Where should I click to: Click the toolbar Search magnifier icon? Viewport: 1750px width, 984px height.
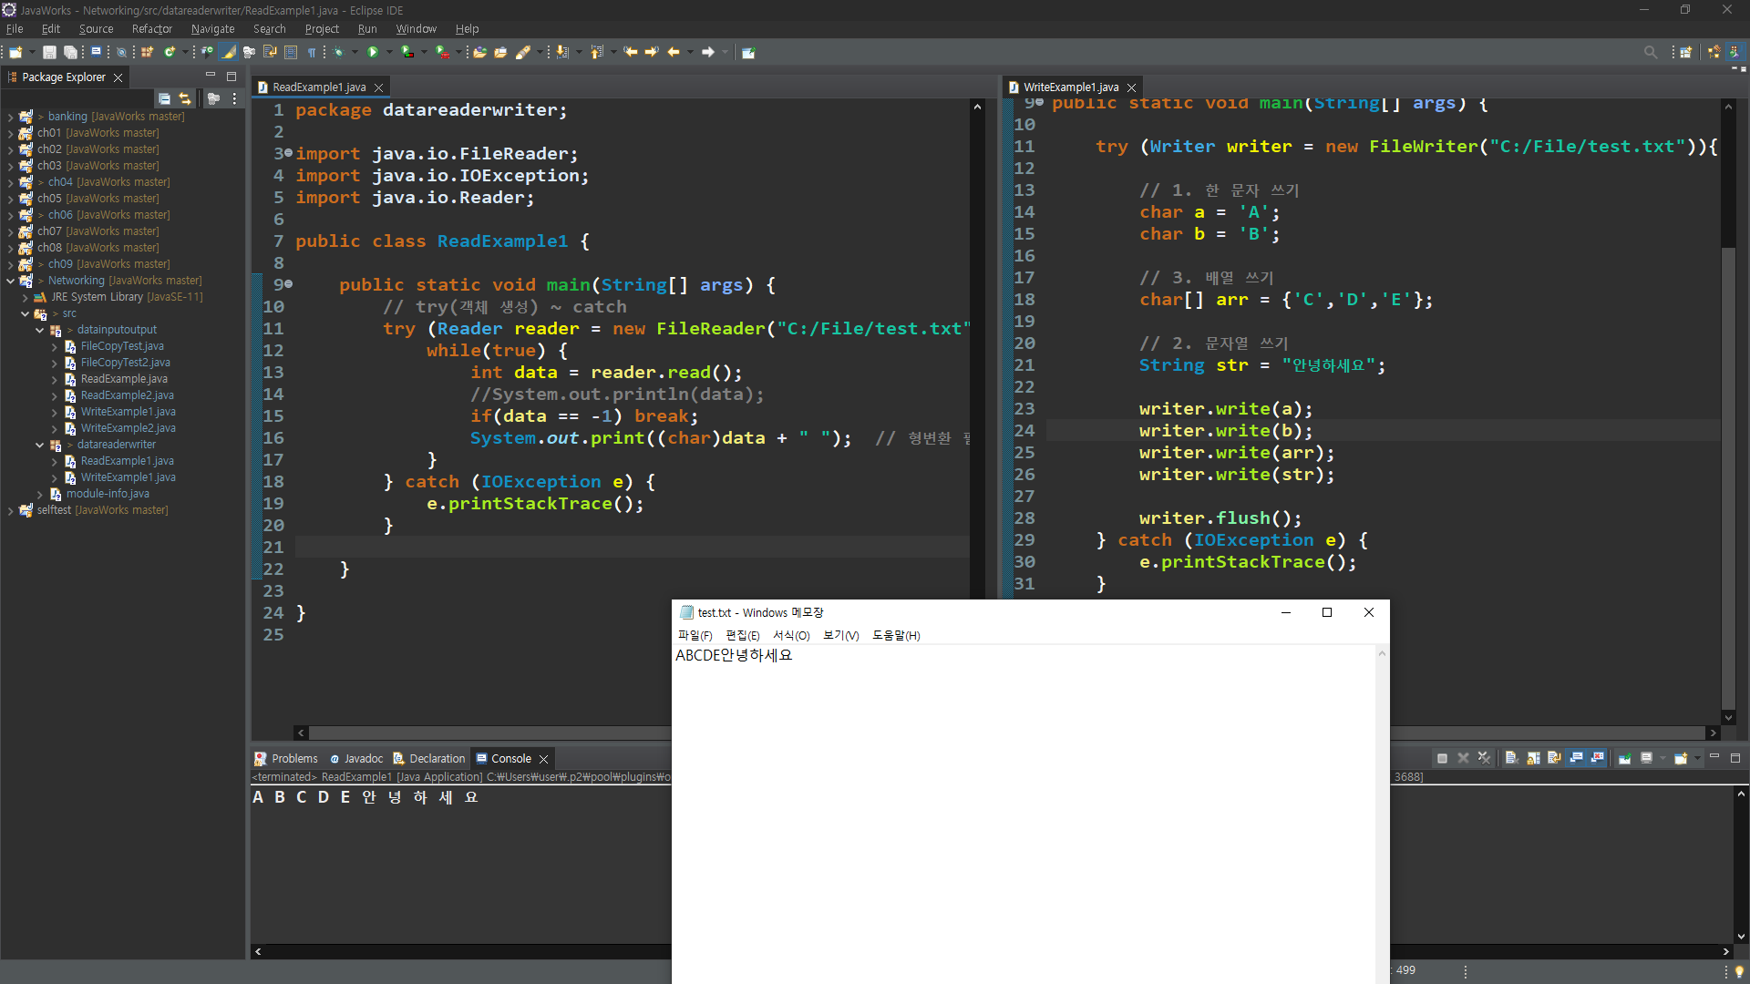(x=1650, y=52)
